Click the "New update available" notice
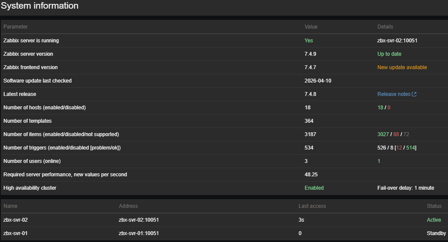448x242 pixels. tap(402, 67)
